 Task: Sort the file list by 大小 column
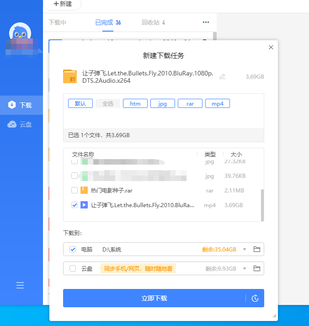pos(236,154)
